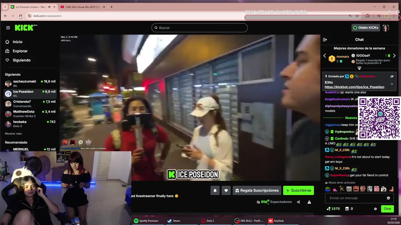
Task: Open the tab search dropdown
Action: coord(5,7)
